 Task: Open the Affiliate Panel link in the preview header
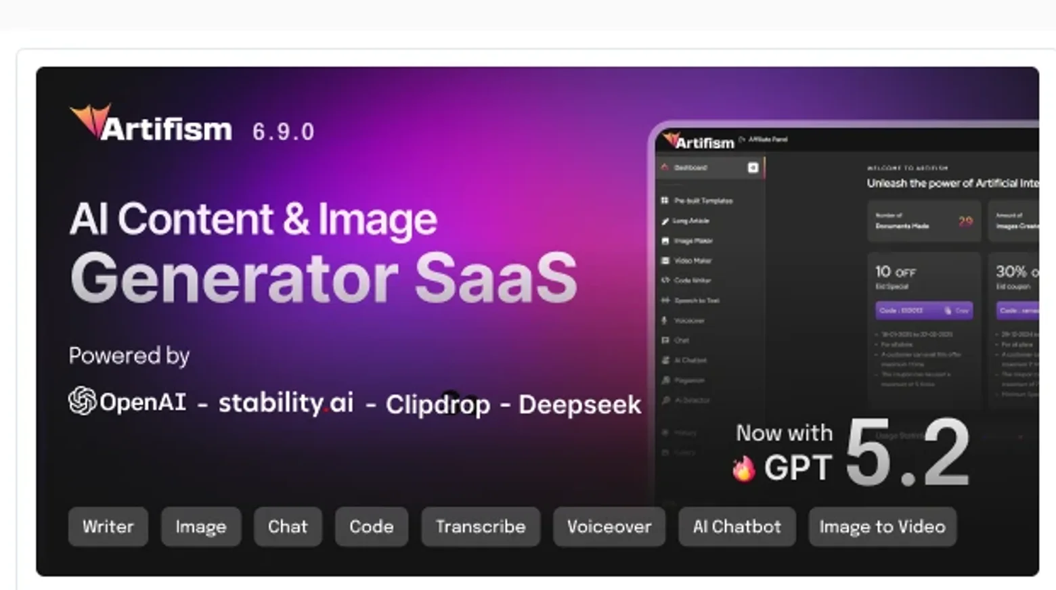[768, 139]
